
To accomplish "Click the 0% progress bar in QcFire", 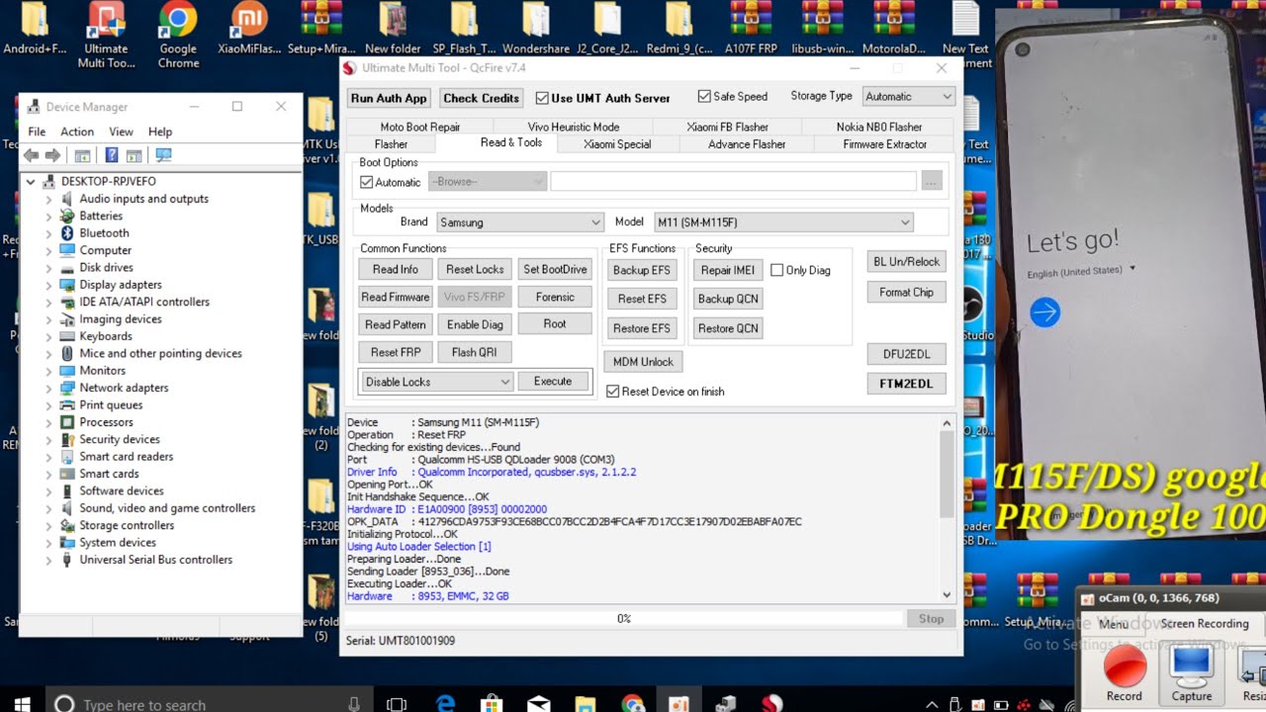I will point(624,618).
